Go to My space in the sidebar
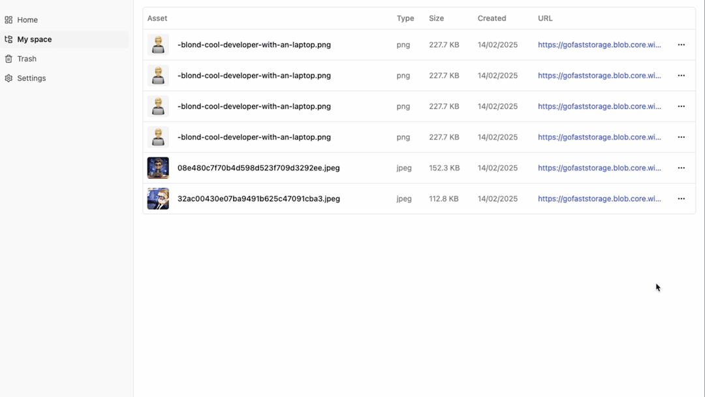Screen dimensions: 705x397 pos(34,39)
